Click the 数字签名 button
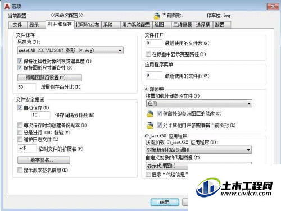The height and width of the screenshot is (211, 281). [x=44, y=160]
